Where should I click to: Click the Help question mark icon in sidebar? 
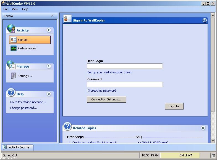click(x=11, y=92)
